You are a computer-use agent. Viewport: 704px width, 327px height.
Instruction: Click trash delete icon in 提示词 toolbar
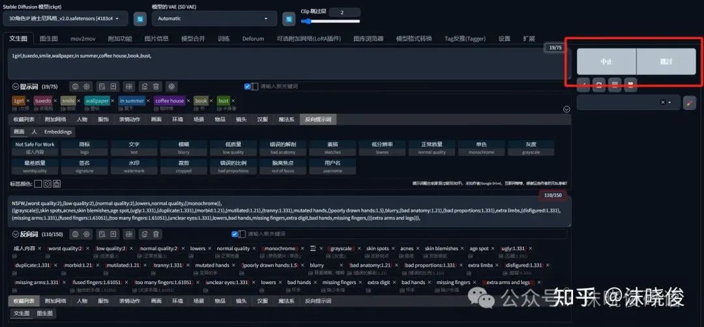(x=156, y=86)
